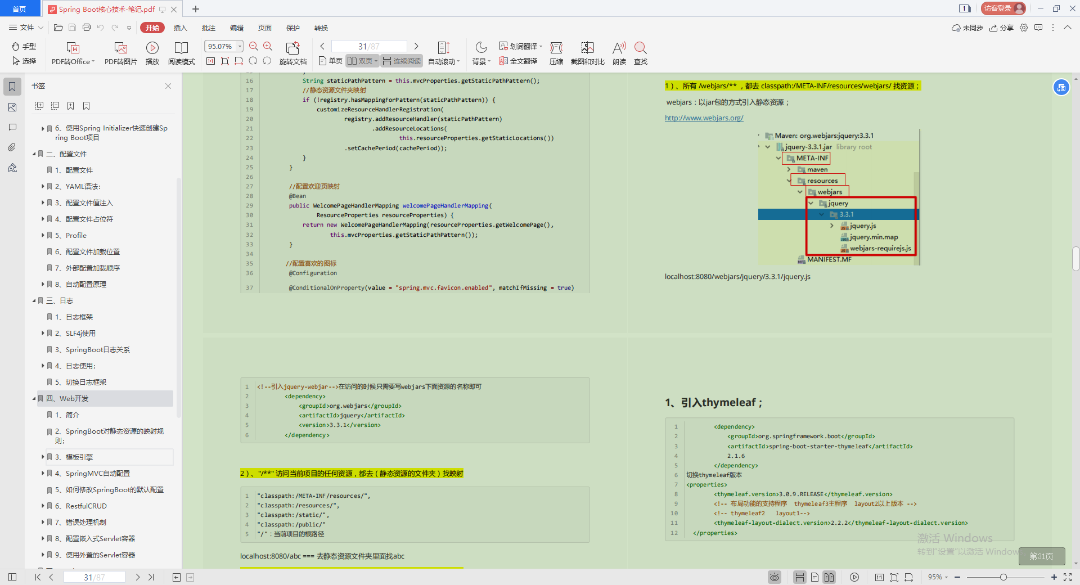
Task: Open Screenshot and Compare tool
Action: point(587,53)
